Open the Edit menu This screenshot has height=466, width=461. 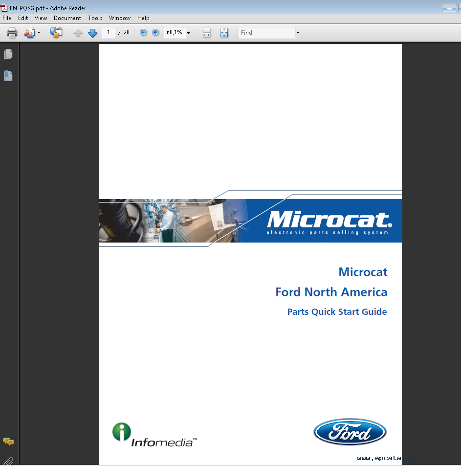point(23,18)
